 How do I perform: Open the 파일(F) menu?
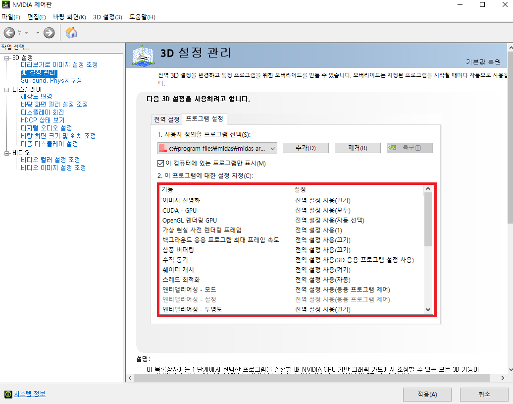pyautogui.click(x=11, y=17)
